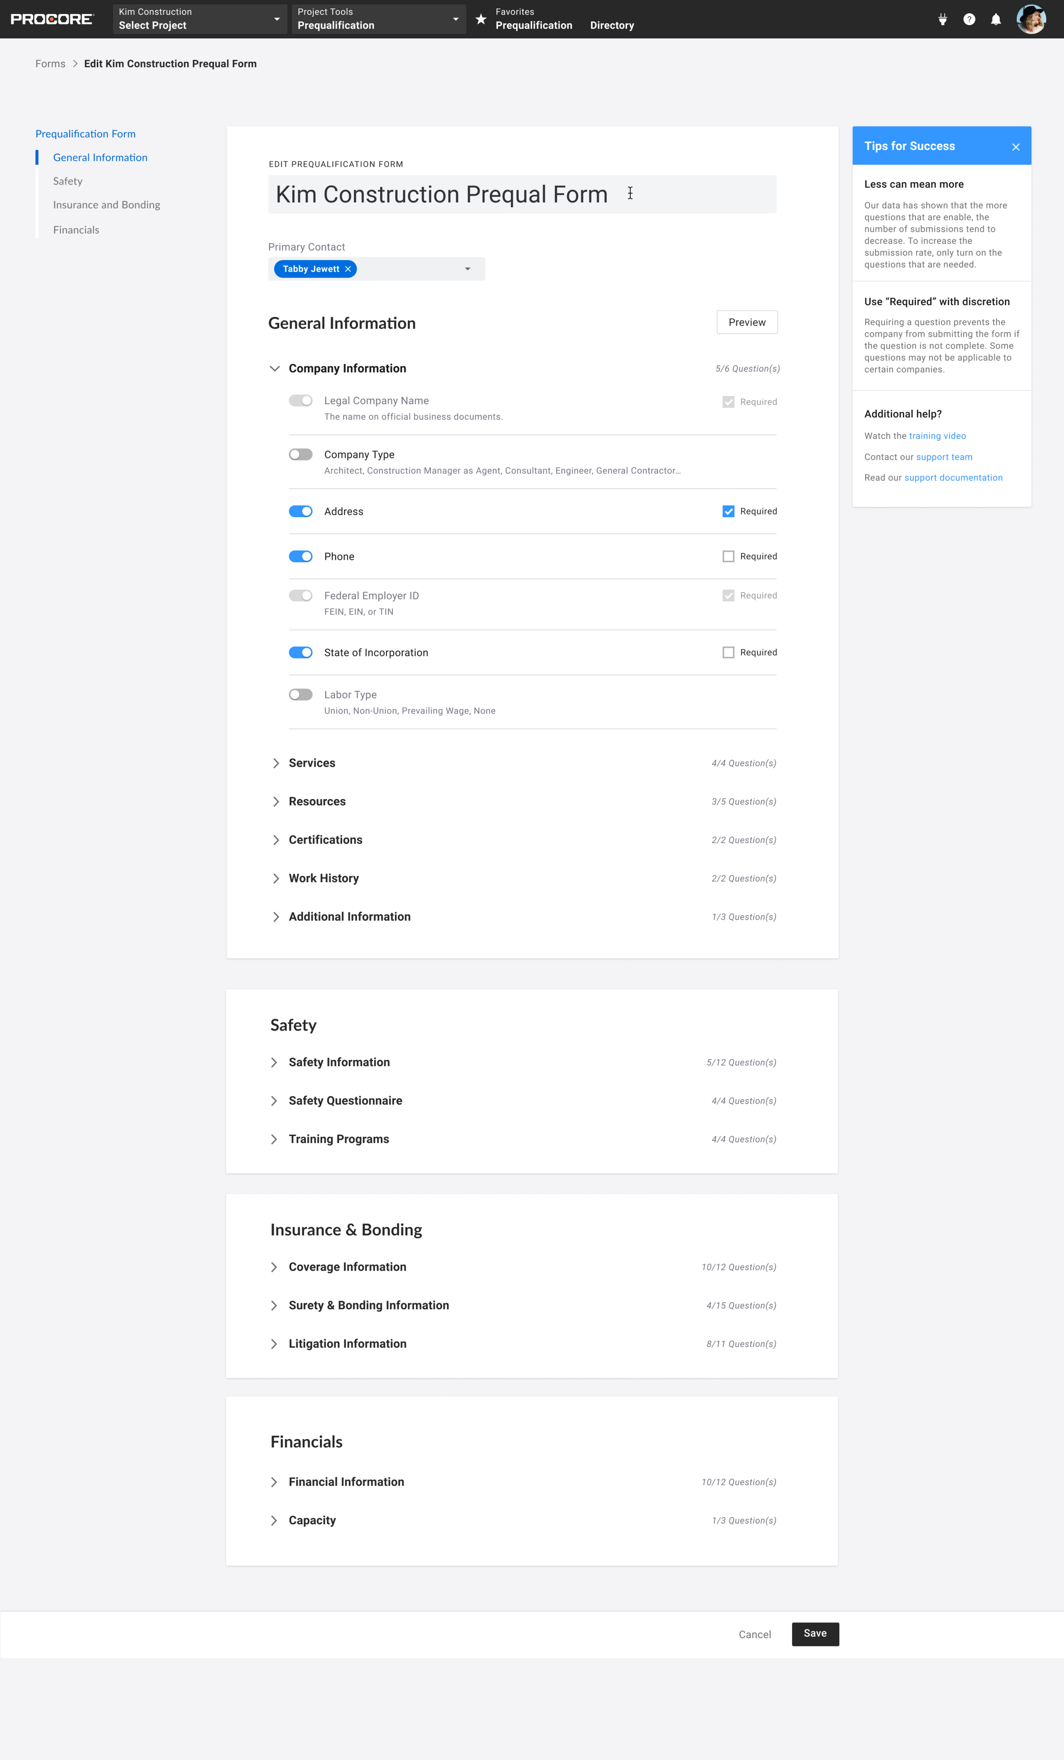Click the Favorites star icon
The width and height of the screenshot is (1064, 1760).
click(x=481, y=19)
